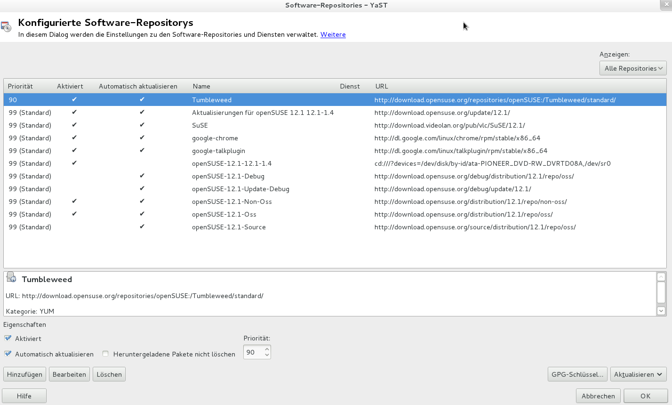
Task: Click the Löschen button
Action: pos(109,374)
